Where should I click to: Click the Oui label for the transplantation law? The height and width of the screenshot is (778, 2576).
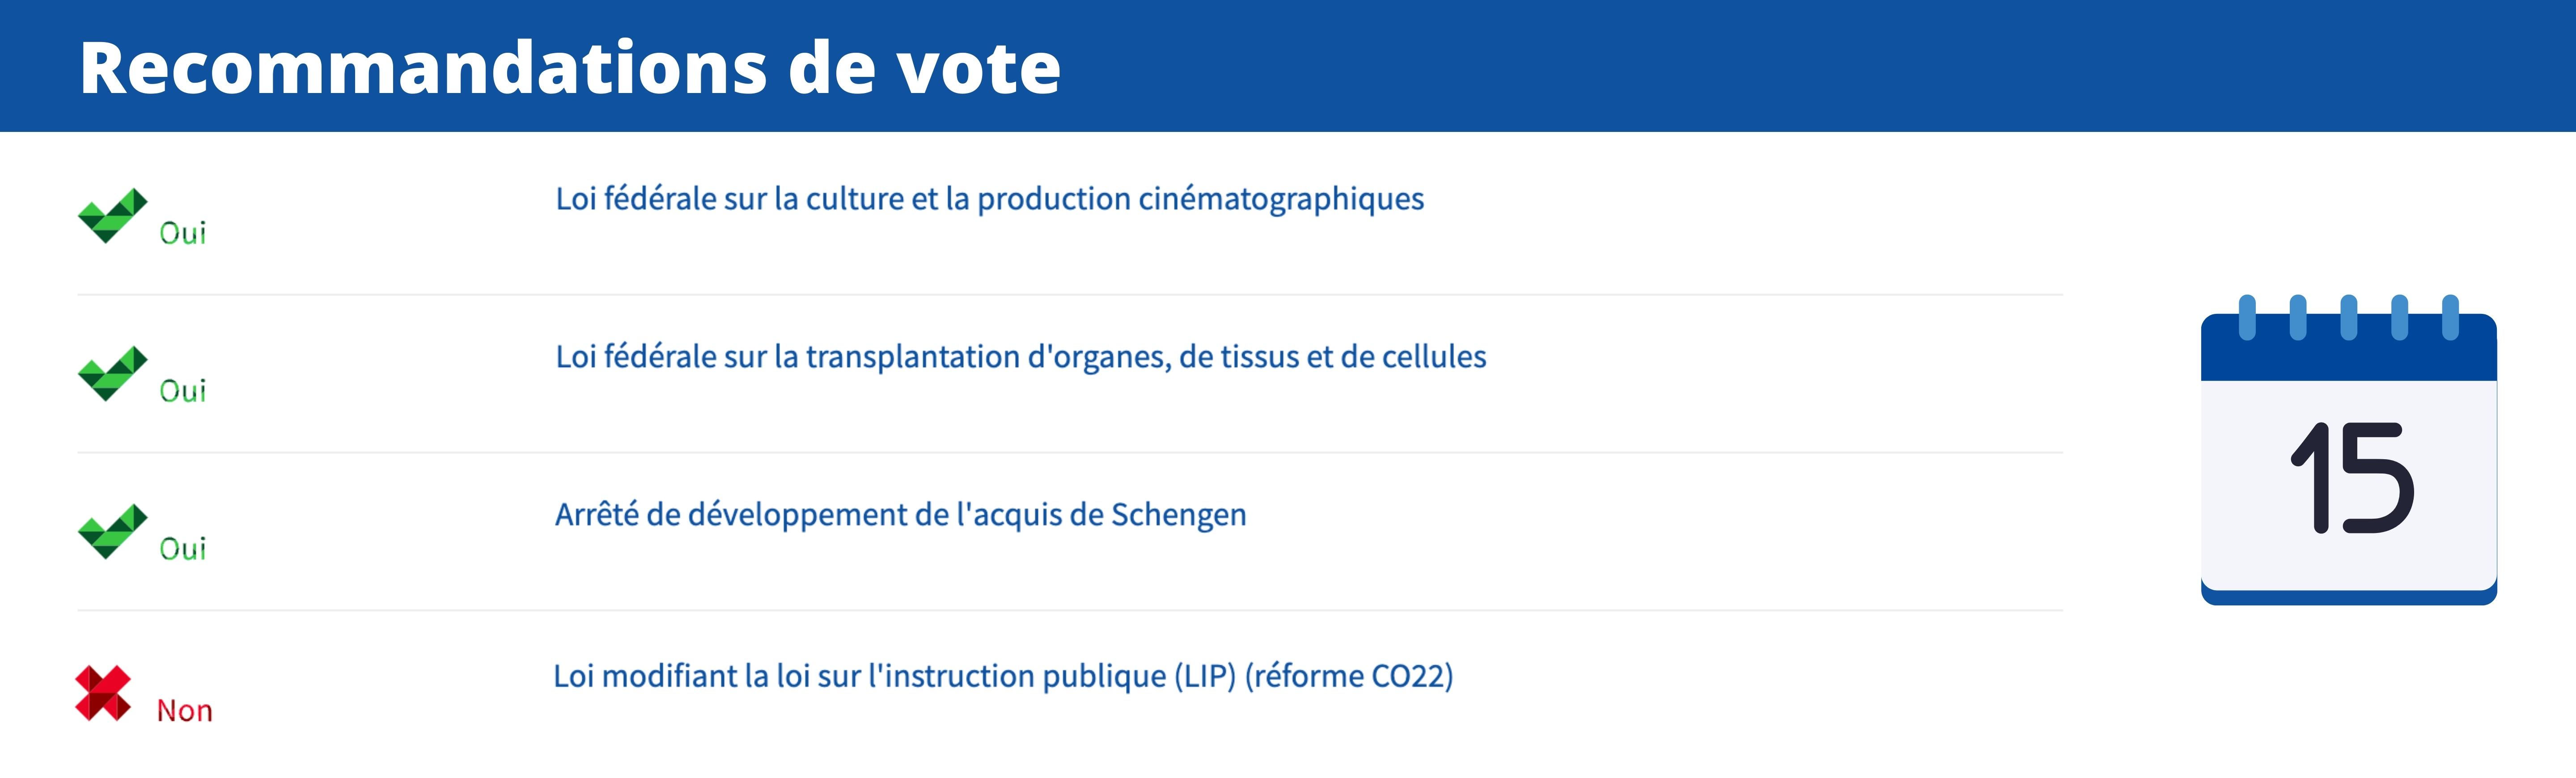click(x=183, y=391)
